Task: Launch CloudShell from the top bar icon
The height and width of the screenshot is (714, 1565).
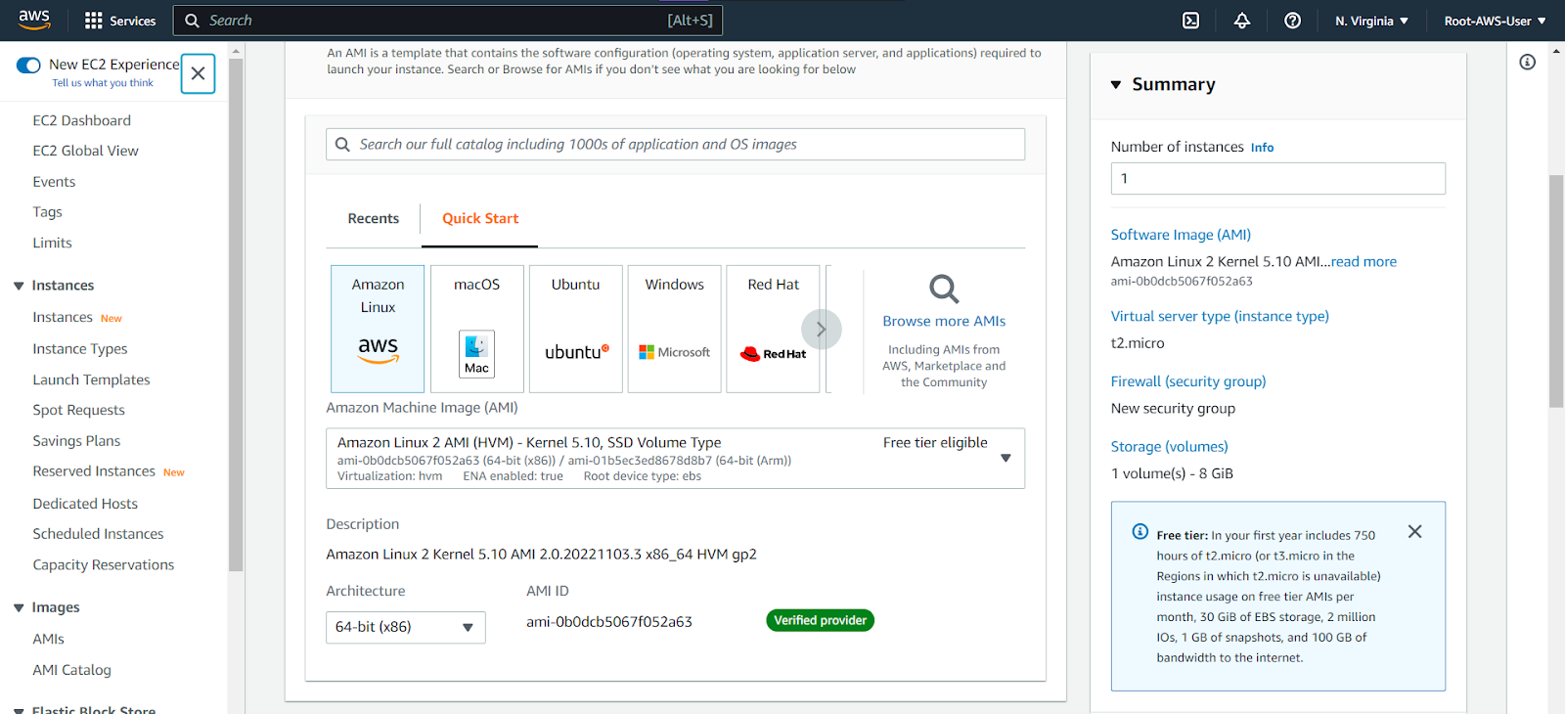Action: pyautogui.click(x=1190, y=21)
